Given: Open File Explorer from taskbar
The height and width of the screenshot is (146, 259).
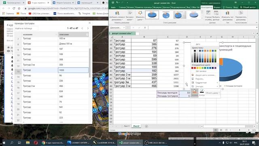Looking at the screenshot, I should click(x=28, y=142).
